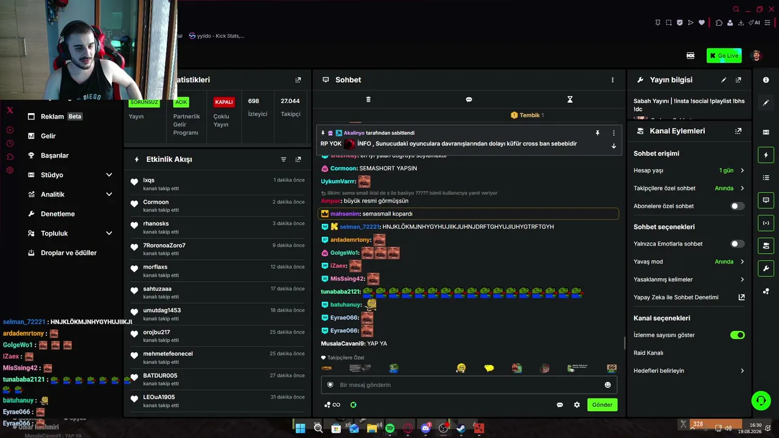Toggle wrench stream info icon in right toolbar
Viewport: 779px width, 438px height.
(766, 268)
